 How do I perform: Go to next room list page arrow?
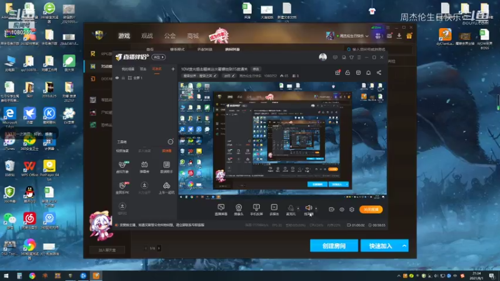(x=159, y=248)
